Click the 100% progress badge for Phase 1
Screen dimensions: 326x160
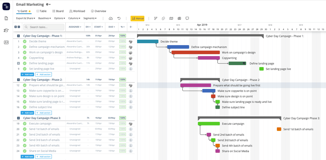[x=123, y=36]
